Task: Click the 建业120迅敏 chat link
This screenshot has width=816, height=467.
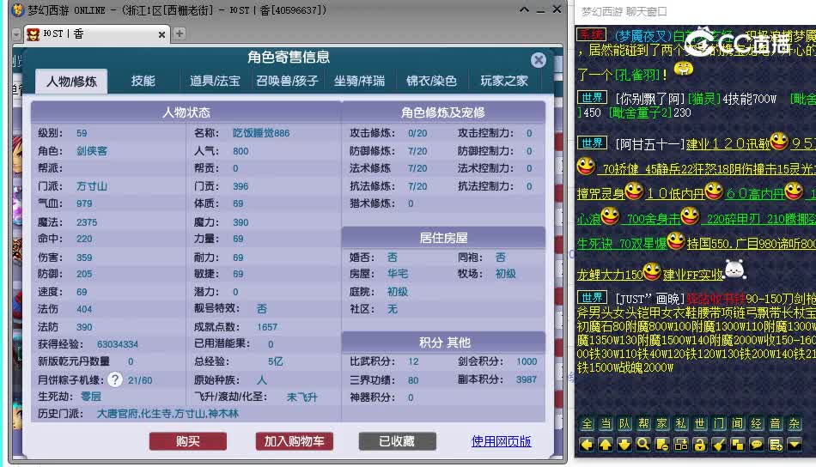Action: pyautogui.click(x=728, y=143)
